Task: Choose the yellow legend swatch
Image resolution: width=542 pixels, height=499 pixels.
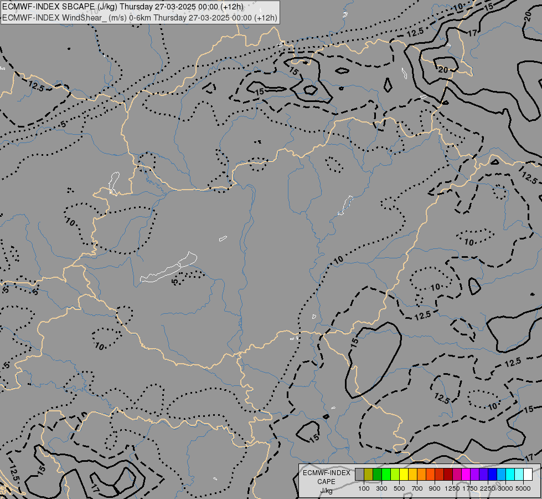Action: 404,475
